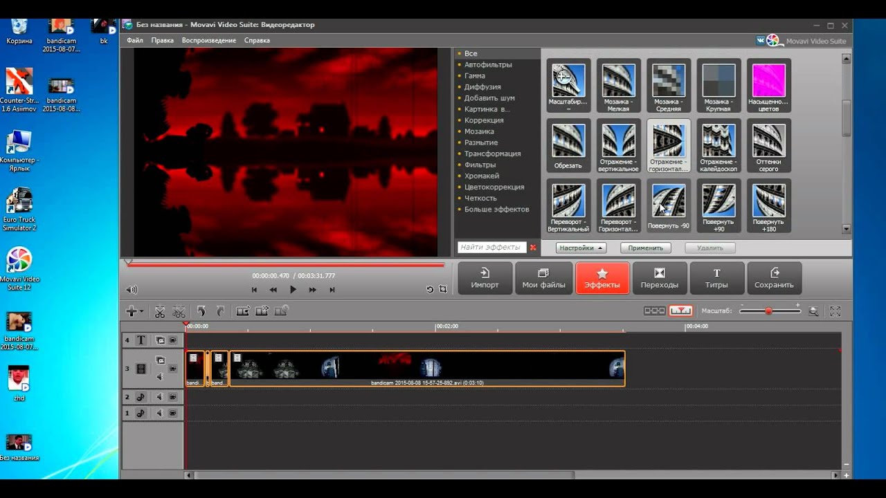
Task: Mute the video track 3 audio
Action: (160, 377)
